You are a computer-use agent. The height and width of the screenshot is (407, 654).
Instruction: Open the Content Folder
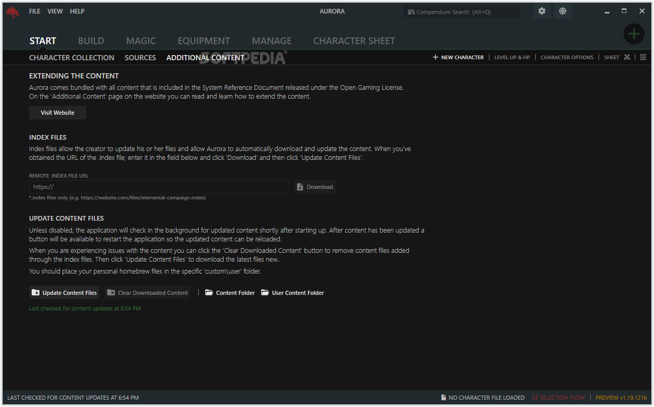(235, 293)
